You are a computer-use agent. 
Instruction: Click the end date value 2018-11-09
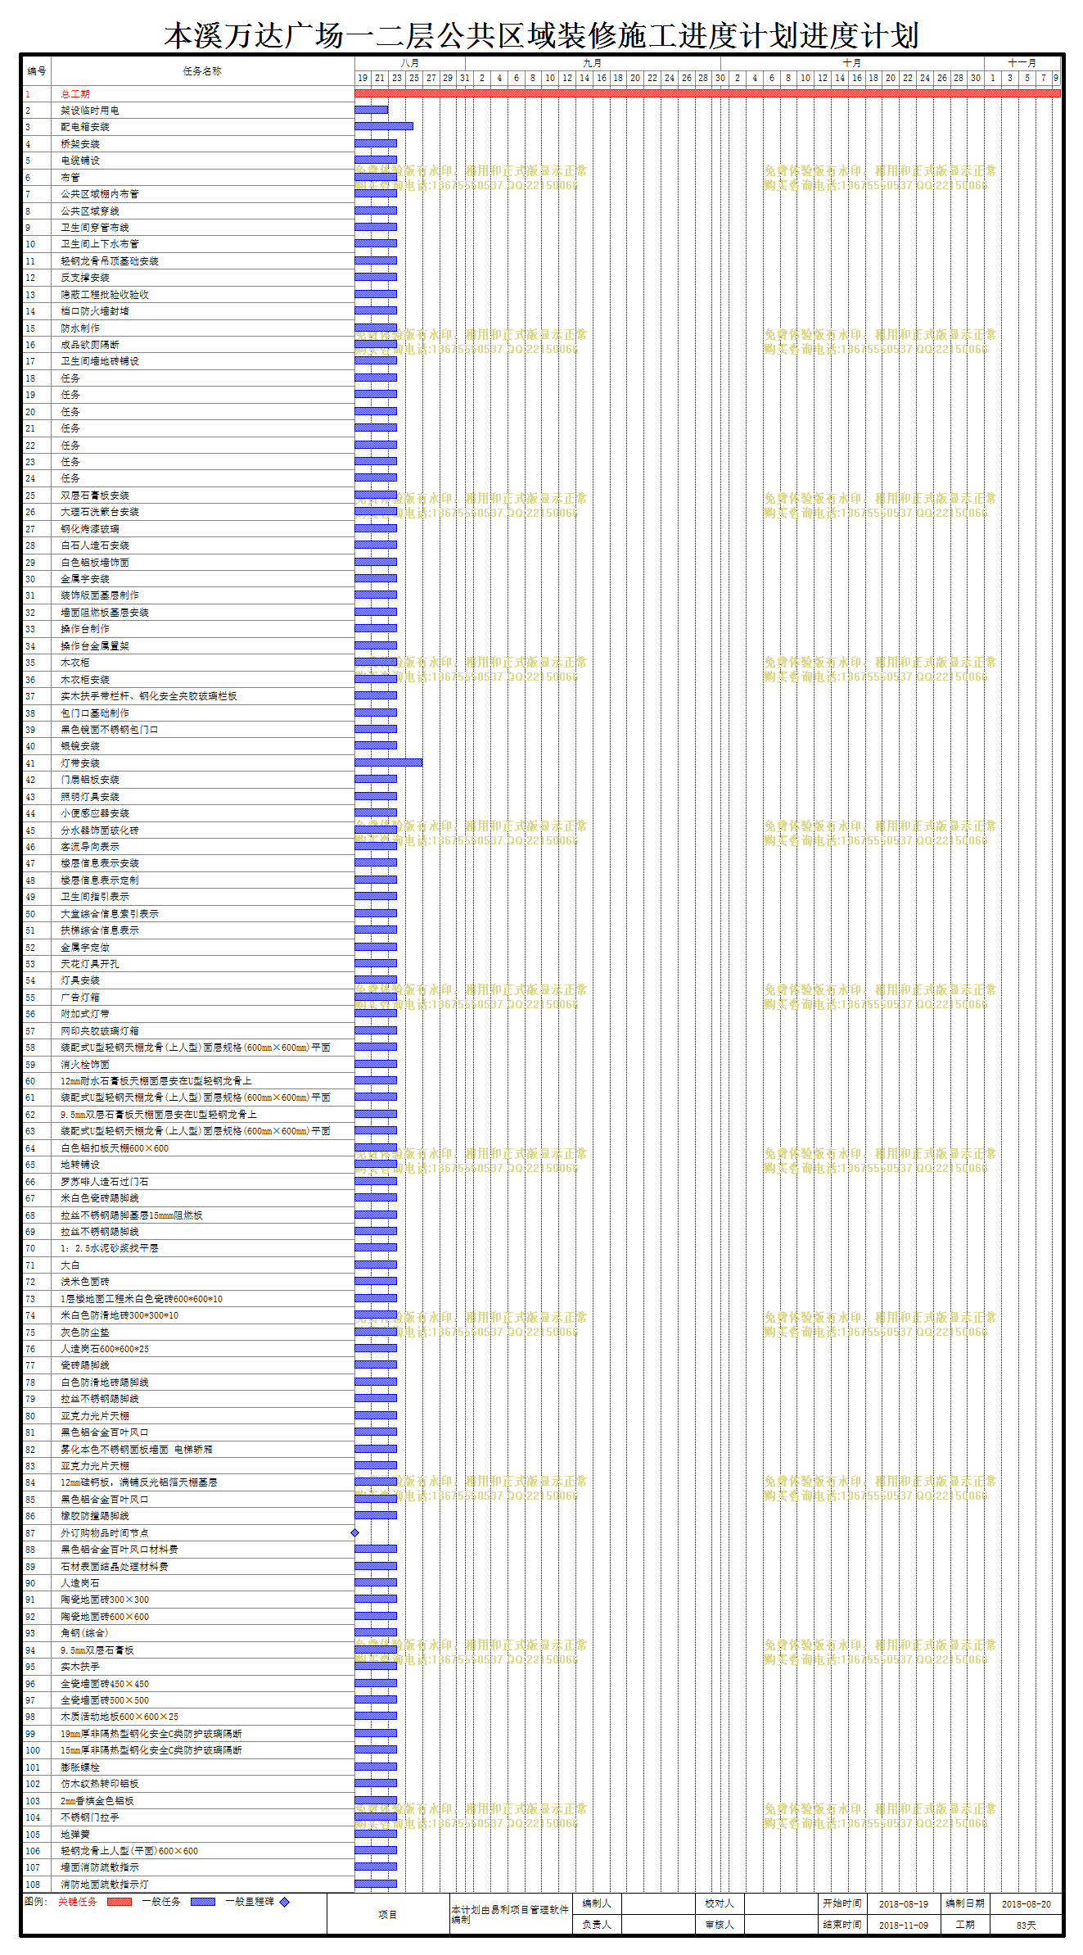pyautogui.click(x=904, y=1926)
